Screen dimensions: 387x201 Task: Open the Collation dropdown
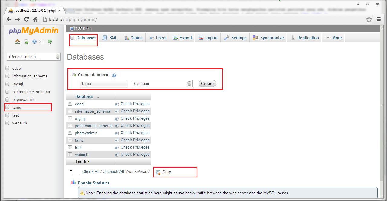click(162, 83)
